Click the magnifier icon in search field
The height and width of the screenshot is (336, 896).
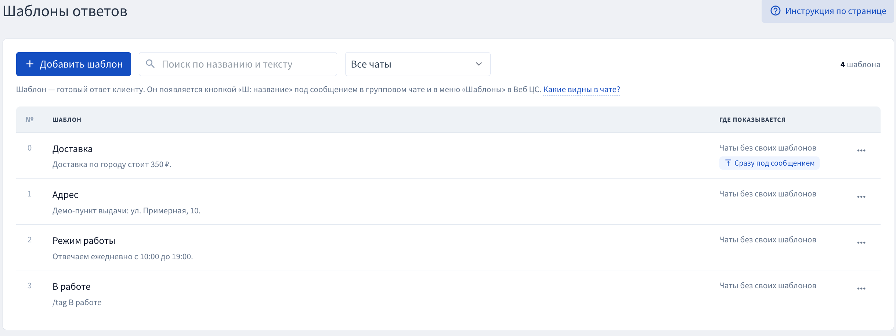click(x=150, y=64)
